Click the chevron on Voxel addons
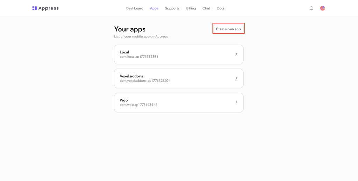This screenshot has width=358, height=181. point(236,78)
